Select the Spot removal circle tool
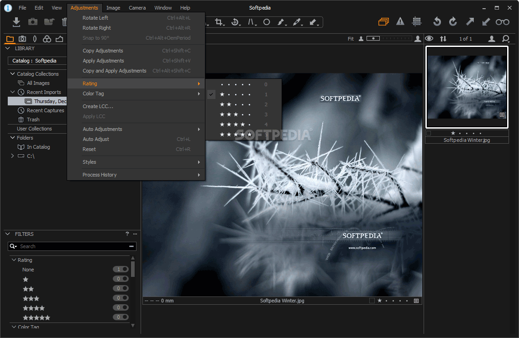The width and height of the screenshot is (519, 338). click(x=267, y=22)
